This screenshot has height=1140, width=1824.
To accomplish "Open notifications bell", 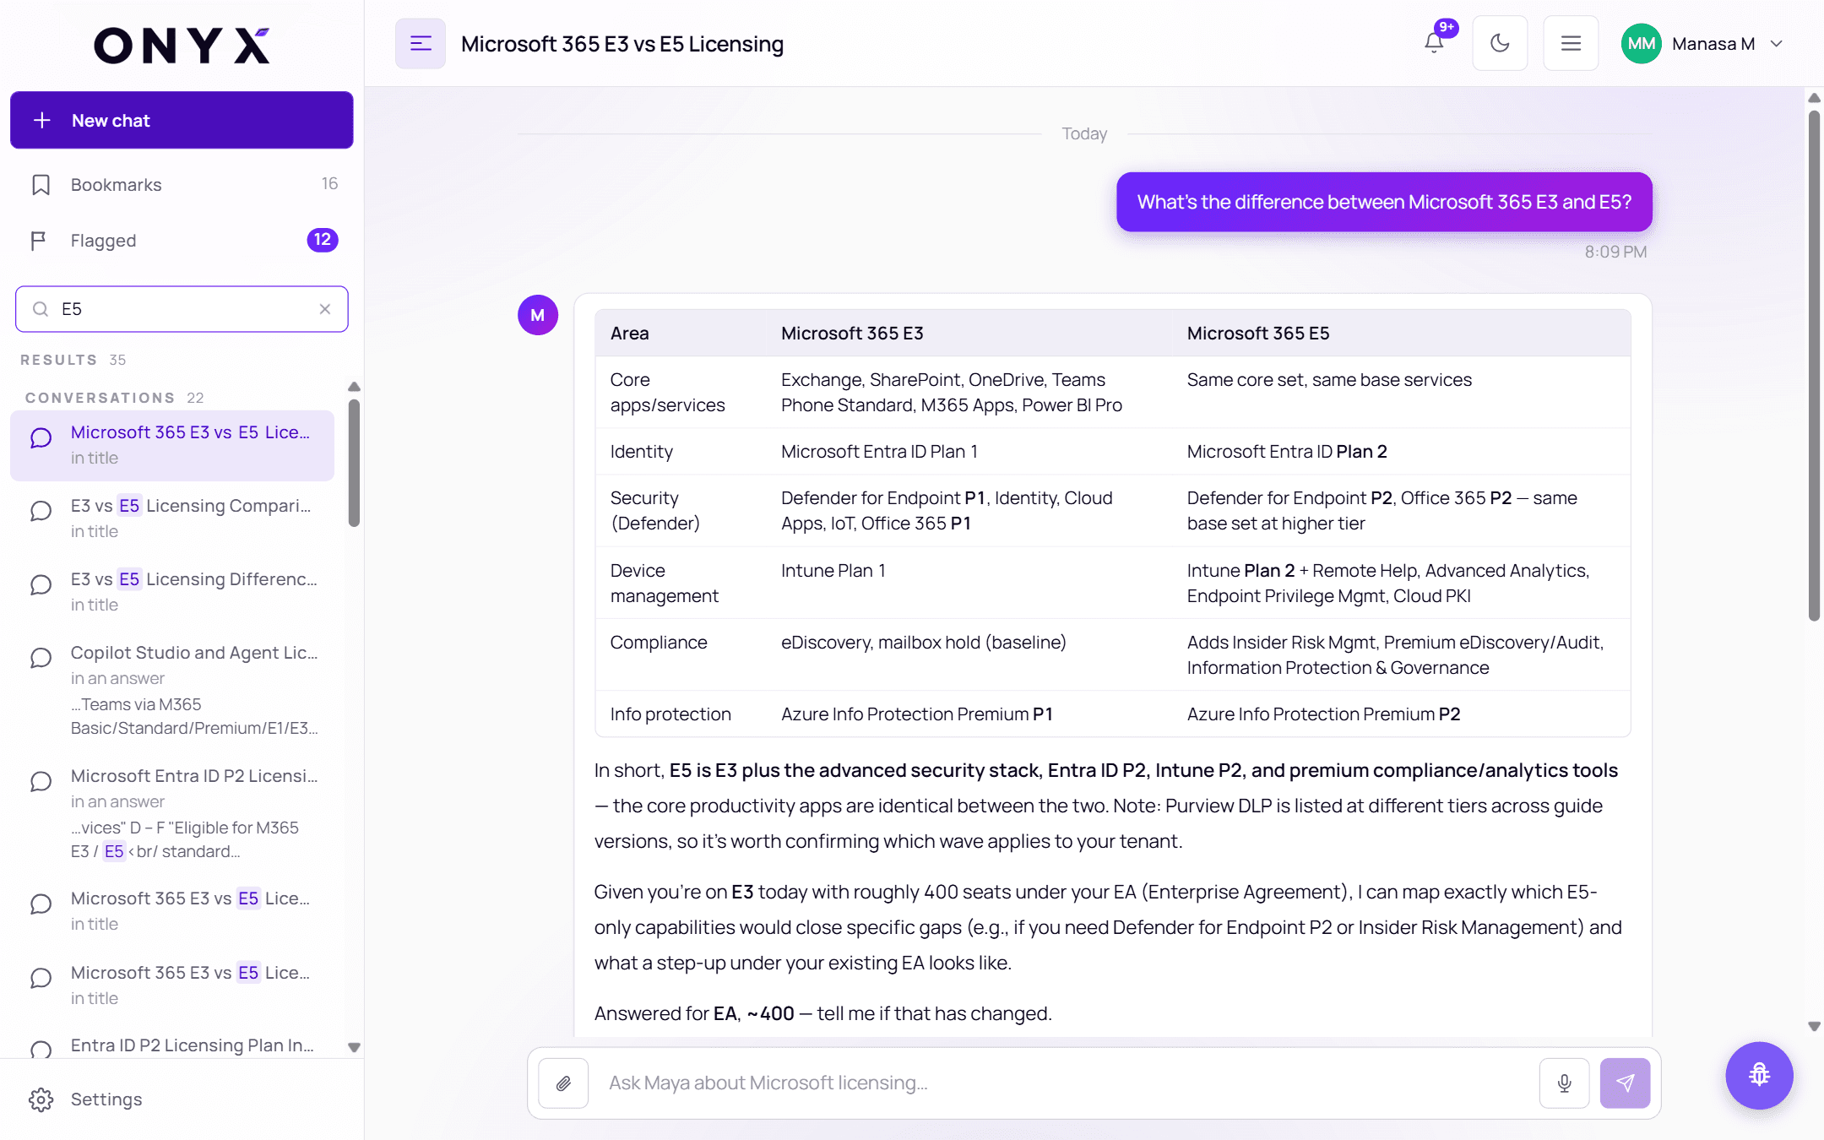I will [x=1434, y=43].
